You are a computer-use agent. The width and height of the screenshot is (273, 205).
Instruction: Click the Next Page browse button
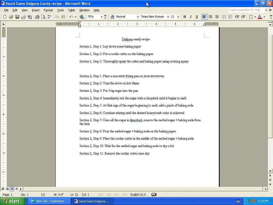(x=270, y=184)
